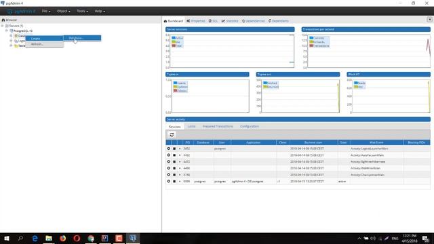Open the Locks tab in Server activity
This screenshot has width=434, height=244.
click(x=191, y=127)
